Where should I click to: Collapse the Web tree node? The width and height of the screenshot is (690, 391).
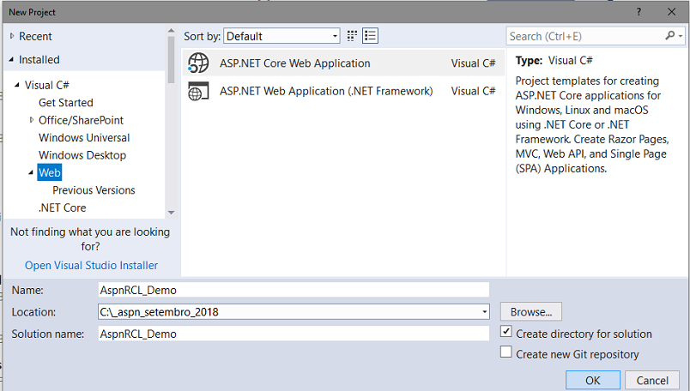pos(31,172)
